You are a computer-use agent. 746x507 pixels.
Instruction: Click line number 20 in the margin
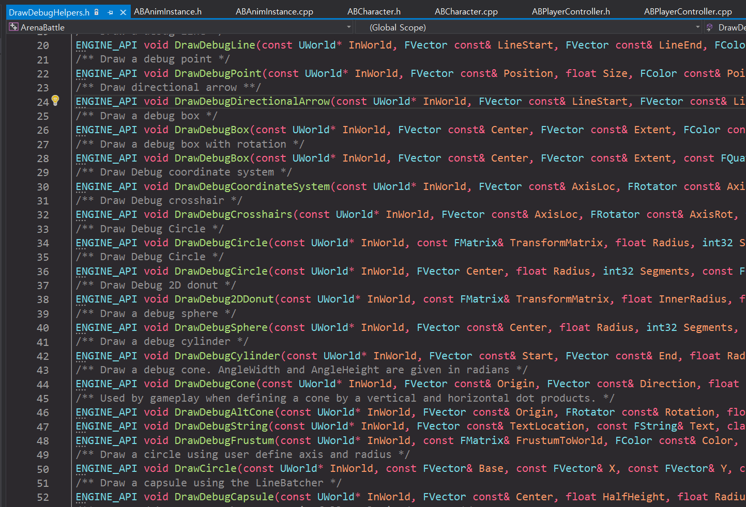coord(43,45)
